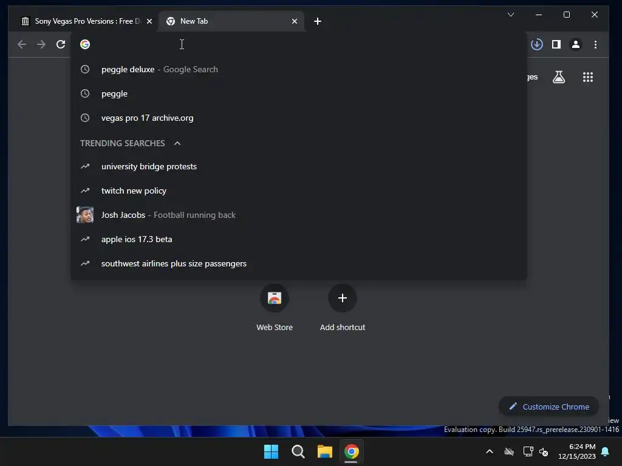Select the New Tab tab
622x466 pixels.
231,21
